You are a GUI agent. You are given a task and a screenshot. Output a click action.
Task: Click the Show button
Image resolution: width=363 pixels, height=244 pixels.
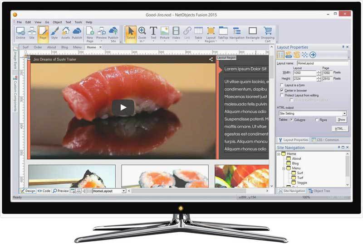point(342,120)
